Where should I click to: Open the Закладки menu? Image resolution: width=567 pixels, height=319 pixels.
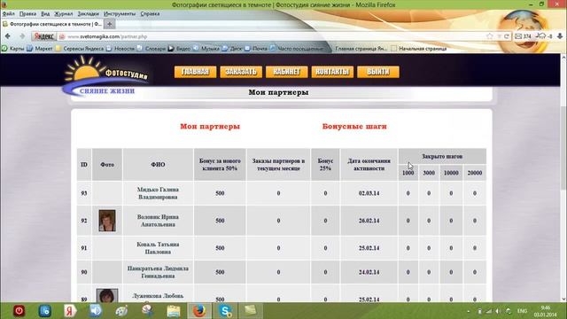click(x=88, y=14)
